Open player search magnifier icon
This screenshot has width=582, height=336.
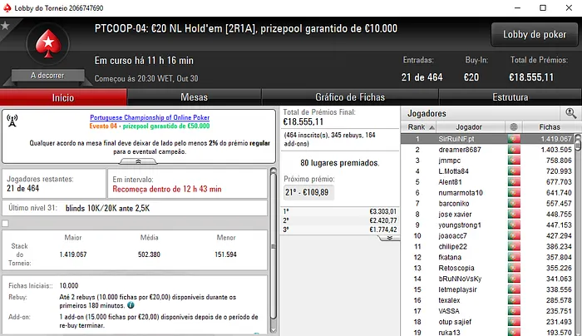point(570,113)
